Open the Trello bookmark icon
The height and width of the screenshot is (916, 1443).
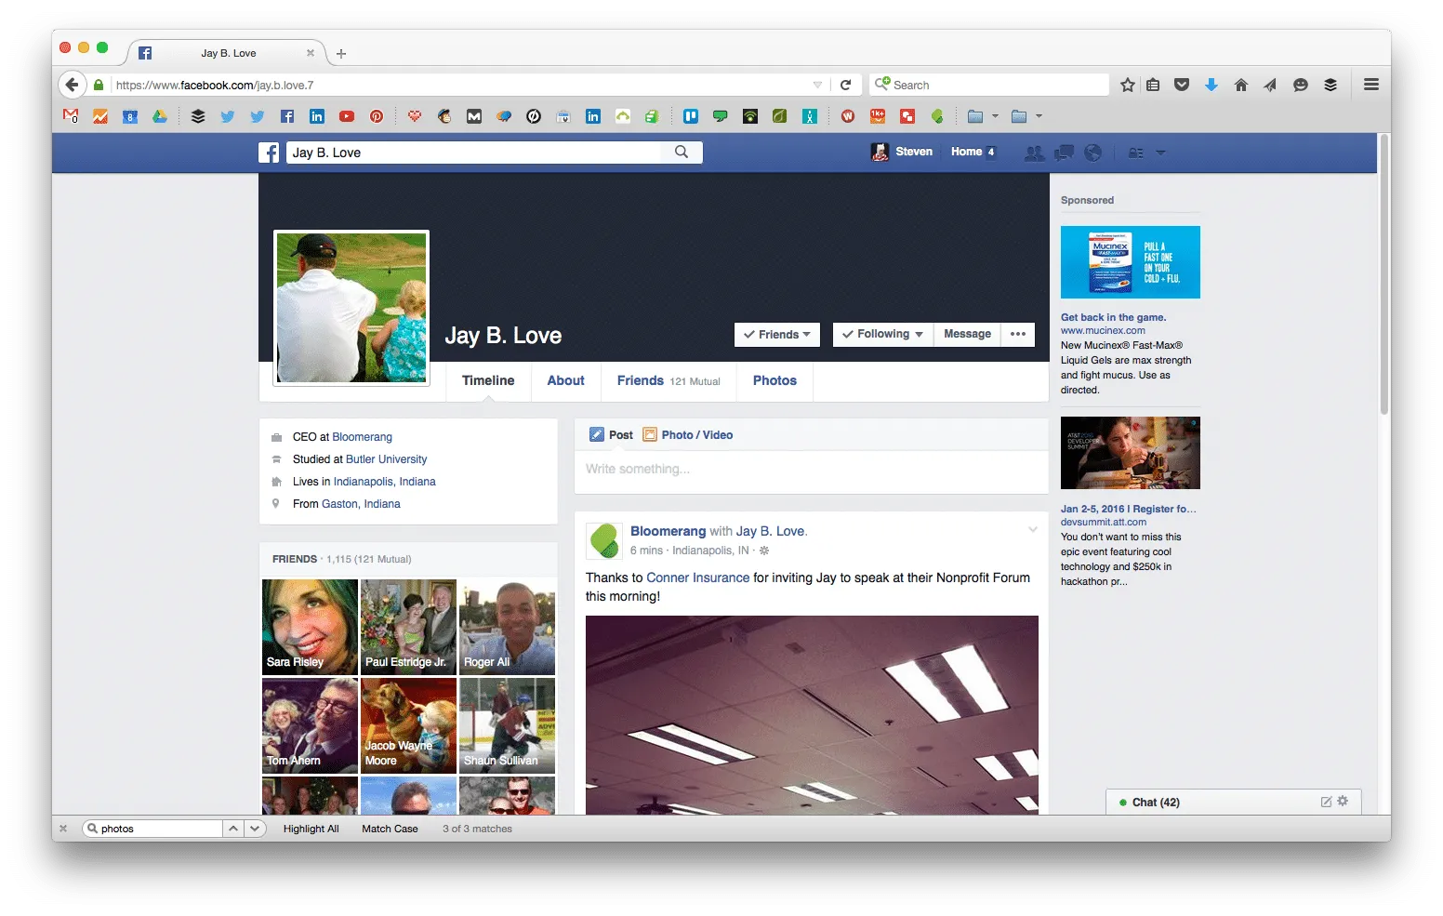pyautogui.click(x=691, y=116)
